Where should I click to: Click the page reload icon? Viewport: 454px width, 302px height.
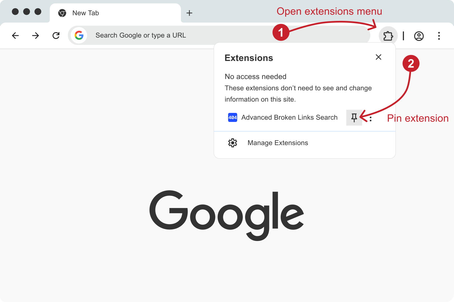[56, 36]
